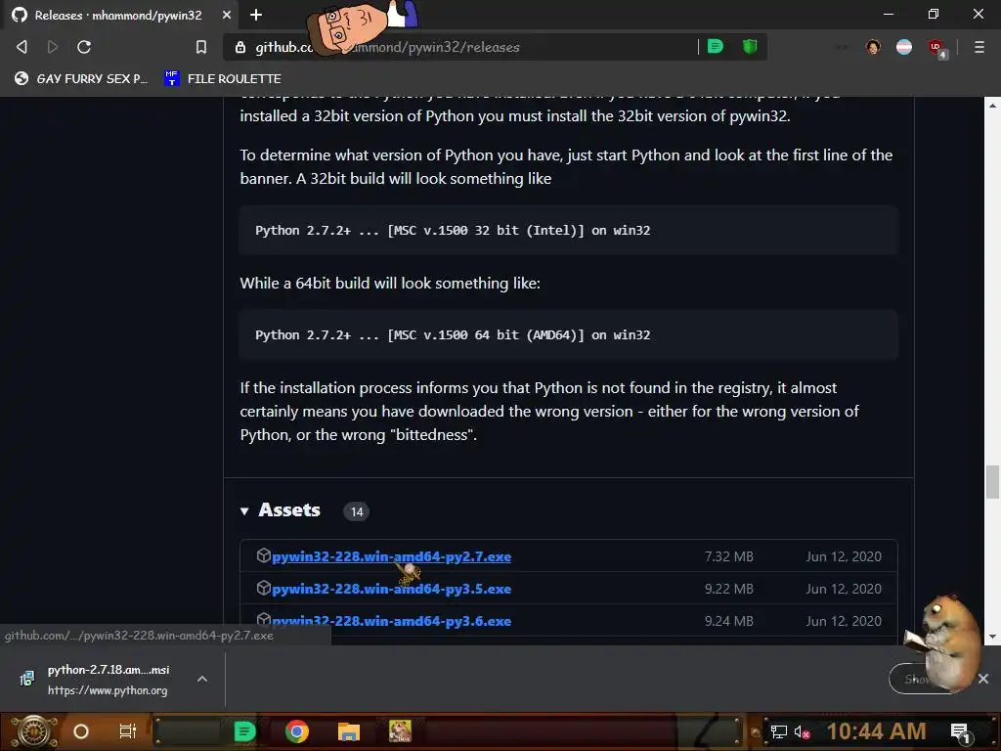
Task: Click the Jun 12, 2020 date of py2.7 asset
Action: pos(844,556)
